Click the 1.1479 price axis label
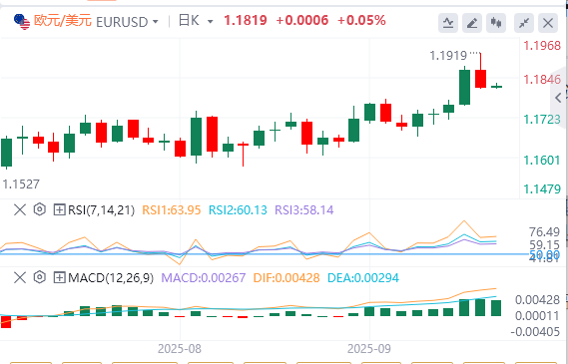568x364 pixels. 542,188
